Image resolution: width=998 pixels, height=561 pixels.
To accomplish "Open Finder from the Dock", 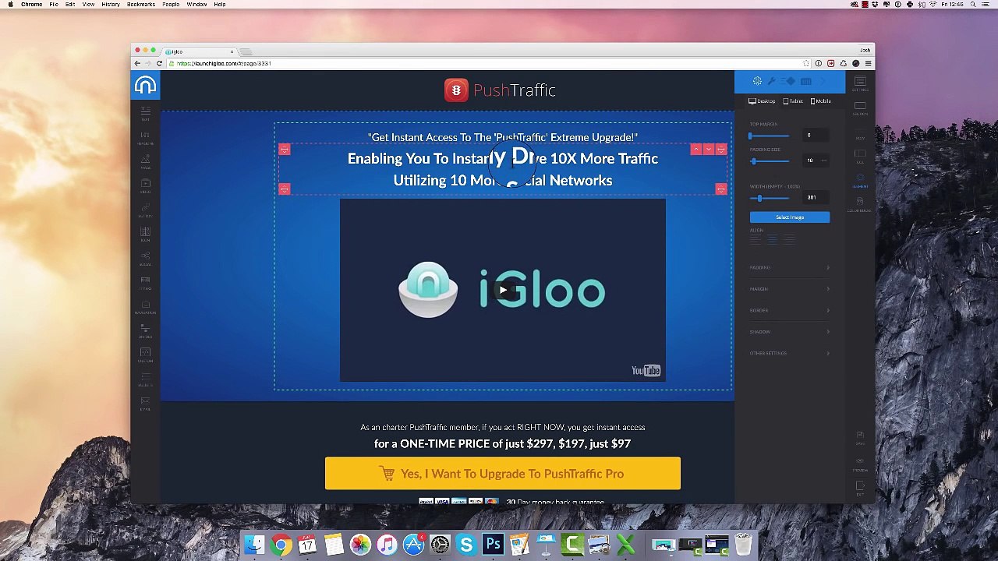I will (254, 544).
